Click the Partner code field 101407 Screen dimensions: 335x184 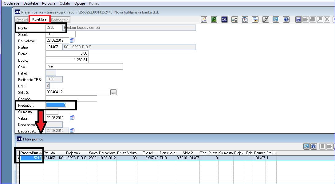click(54, 47)
